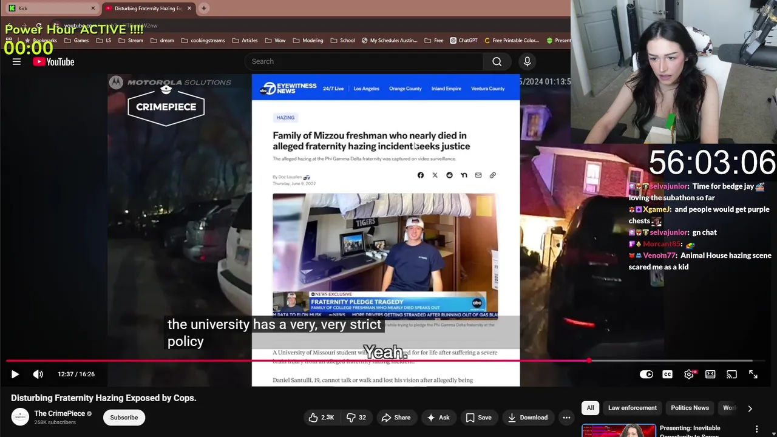
Task: Subscribe to The CrimePiece channel
Action: pyautogui.click(x=124, y=418)
